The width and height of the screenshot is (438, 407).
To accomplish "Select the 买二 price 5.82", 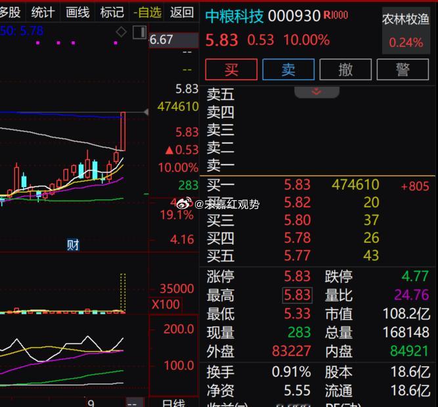I will [x=297, y=202].
